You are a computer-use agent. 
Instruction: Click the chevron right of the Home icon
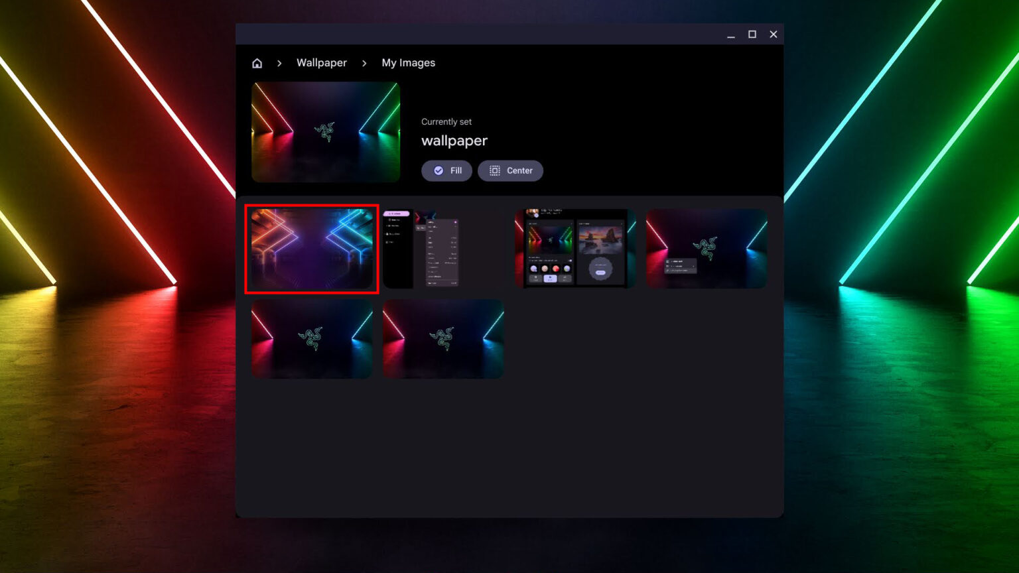(x=279, y=63)
